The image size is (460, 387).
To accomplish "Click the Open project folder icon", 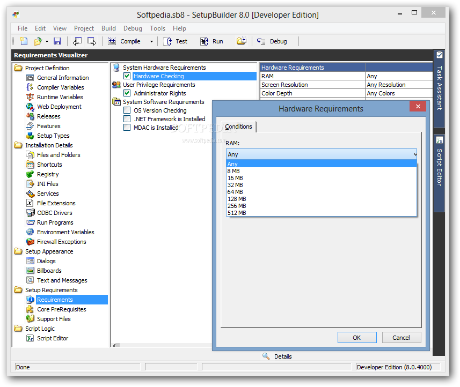I will 38,41.
